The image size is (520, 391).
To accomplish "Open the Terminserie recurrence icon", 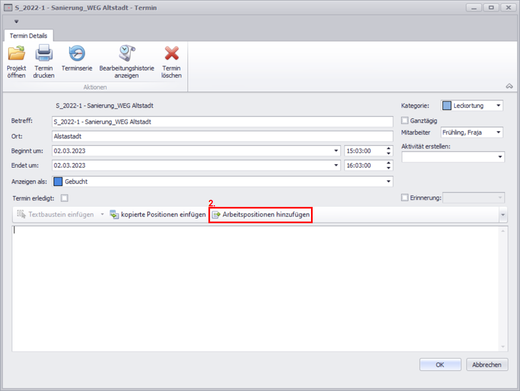I will click(77, 54).
